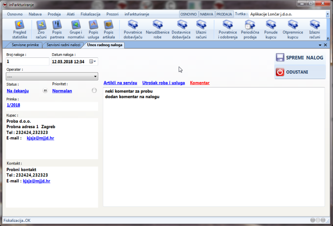Open the Prozori menu
333x226 pixels.
[x=112, y=14]
